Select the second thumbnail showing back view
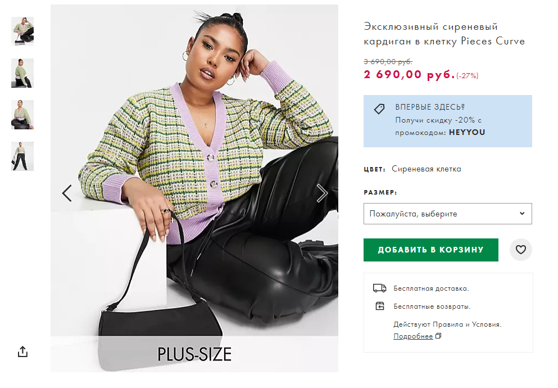The width and height of the screenshot is (558, 388). pyautogui.click(x=22, y=73)
